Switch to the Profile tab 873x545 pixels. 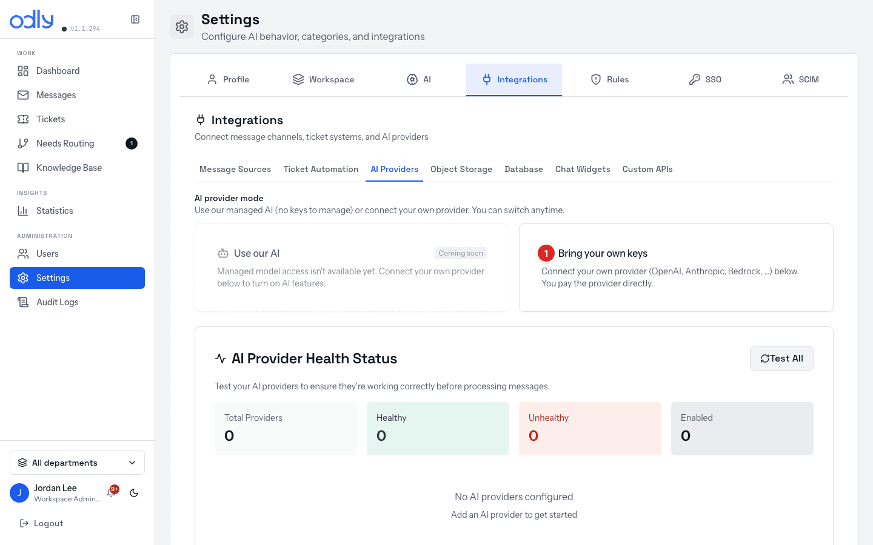coord(228,79)
